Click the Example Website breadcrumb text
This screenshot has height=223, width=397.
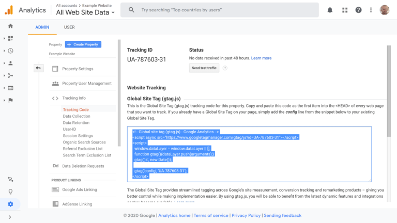[x=97, y=5]
